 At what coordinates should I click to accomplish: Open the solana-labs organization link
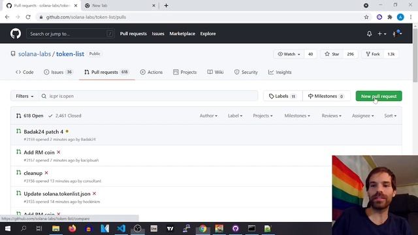pos(35,54)
